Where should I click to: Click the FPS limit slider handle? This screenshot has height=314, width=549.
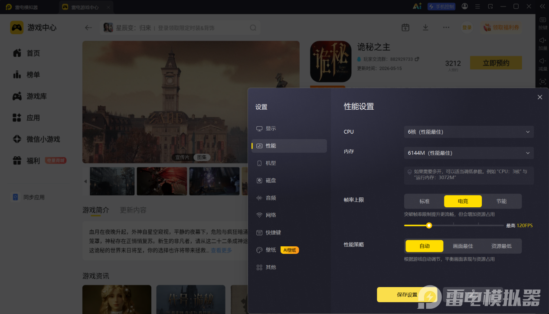[x=429, y=225]
